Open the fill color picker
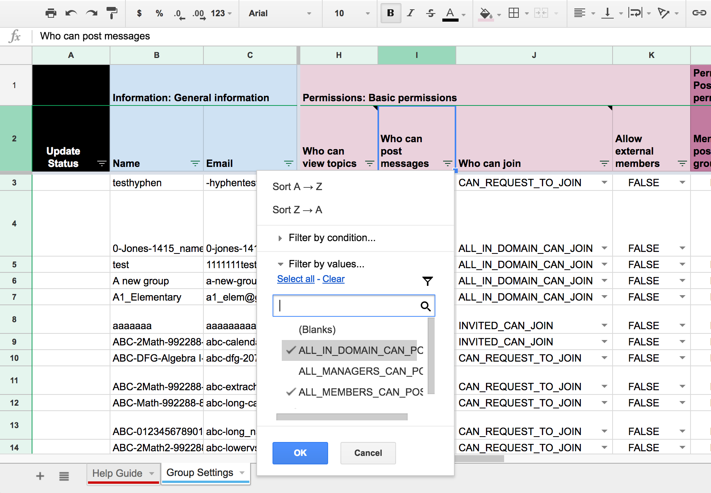The width and height of the screenshot is (711, 493). pos(486,14)
